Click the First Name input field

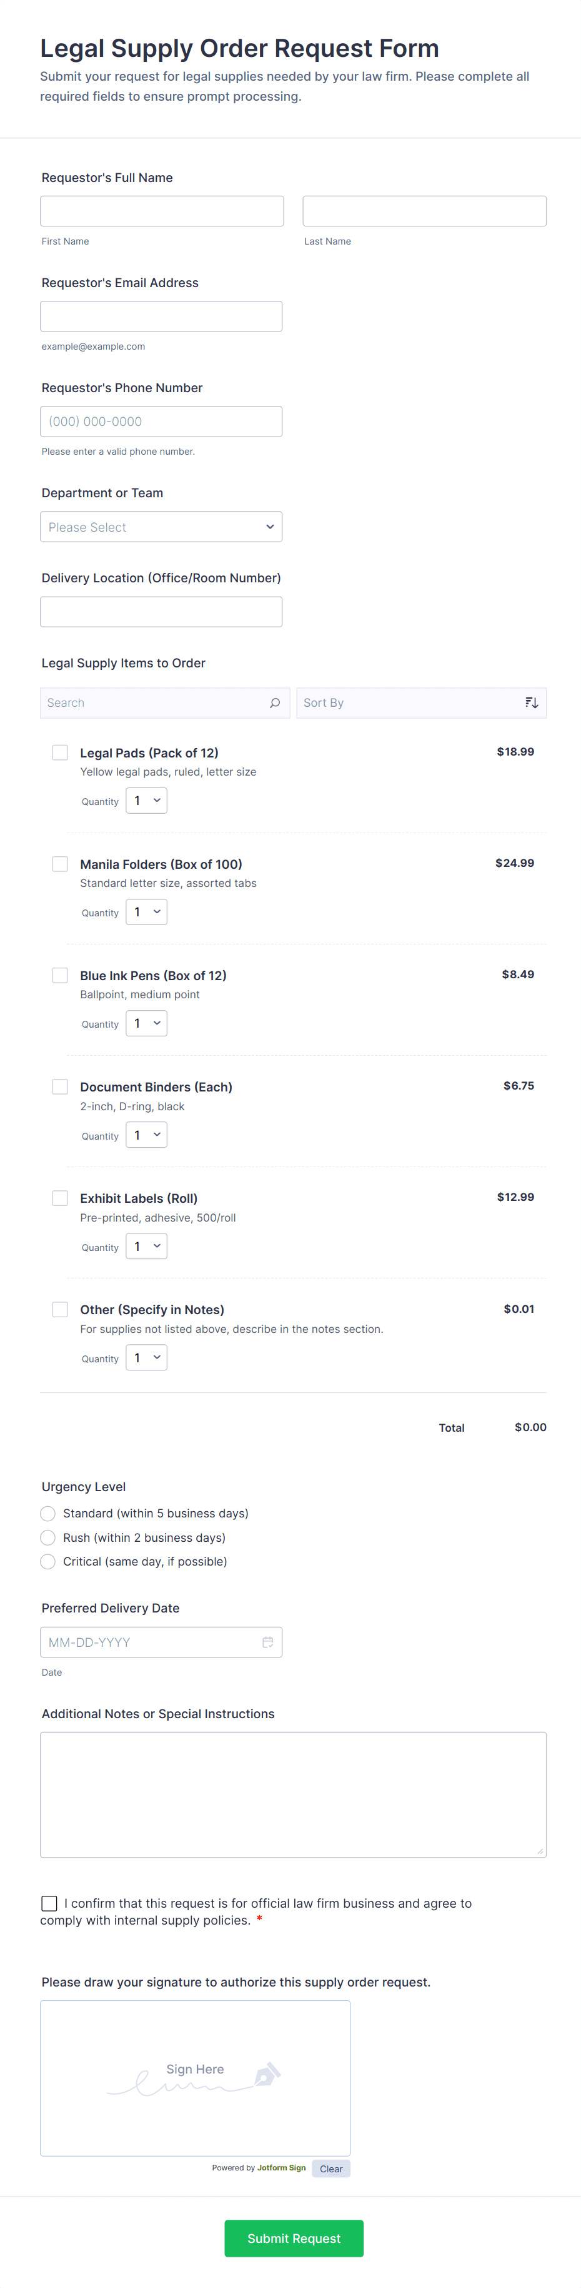(162, 211)
